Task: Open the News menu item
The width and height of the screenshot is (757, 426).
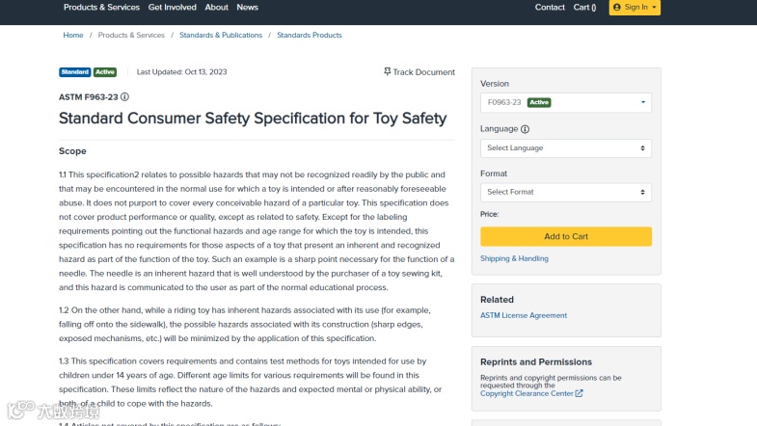Action: 248,7
